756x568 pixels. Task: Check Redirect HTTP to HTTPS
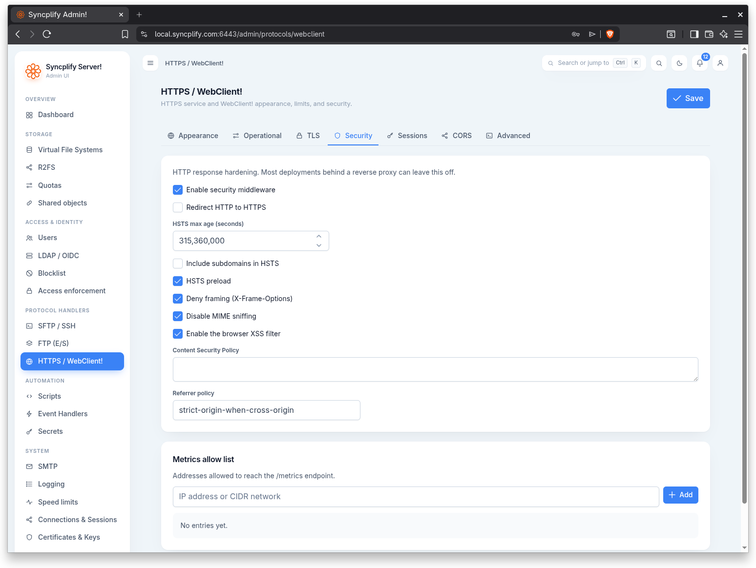pyautogui.click(x=178, y=207)
